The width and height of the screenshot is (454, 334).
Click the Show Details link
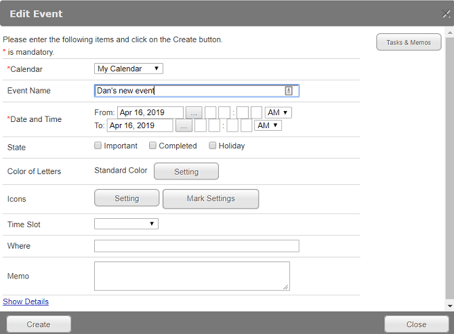(26, 301)
